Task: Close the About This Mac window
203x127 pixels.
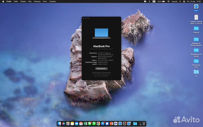Action: click(83, 18)
